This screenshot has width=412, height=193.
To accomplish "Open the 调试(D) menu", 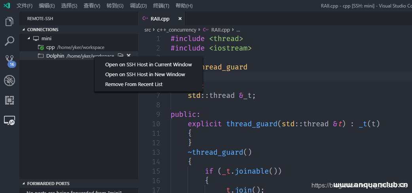I will pyautogui.click(x=138, y=6).
